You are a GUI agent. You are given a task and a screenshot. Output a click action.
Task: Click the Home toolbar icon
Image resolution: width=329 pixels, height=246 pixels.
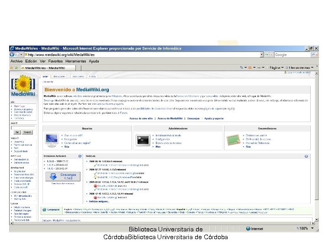(241, 67)
